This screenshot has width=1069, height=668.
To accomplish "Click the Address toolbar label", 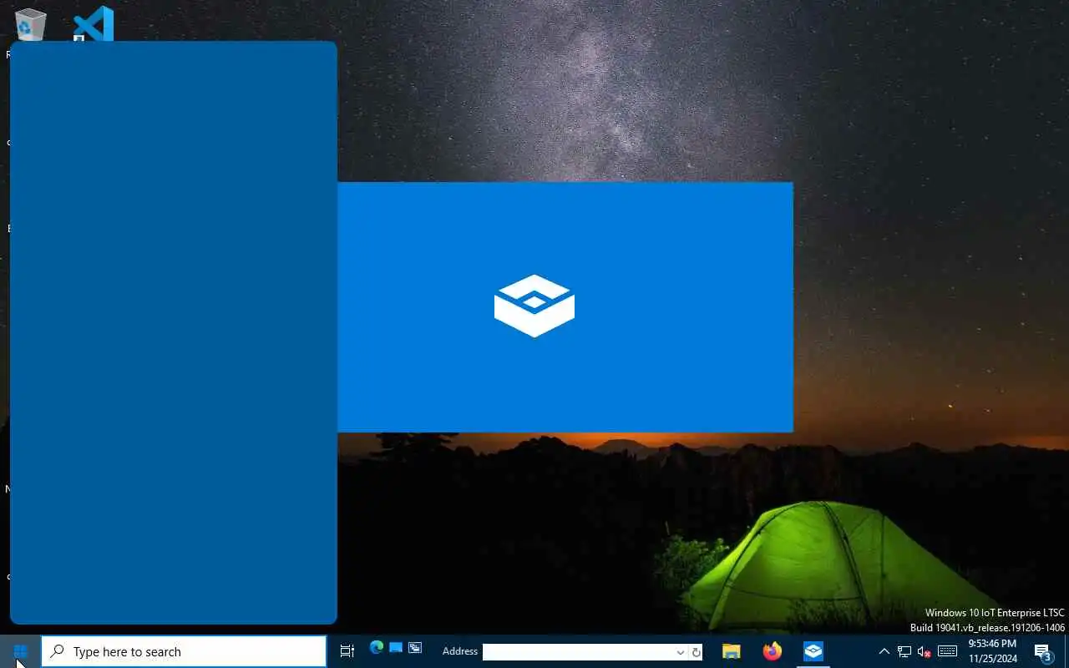I will tap(460, 651).
